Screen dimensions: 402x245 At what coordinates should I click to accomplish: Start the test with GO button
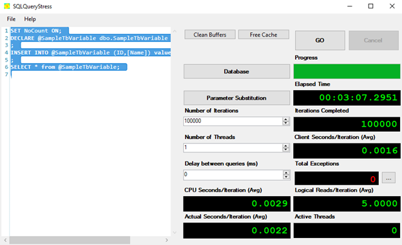click(320, 41)
